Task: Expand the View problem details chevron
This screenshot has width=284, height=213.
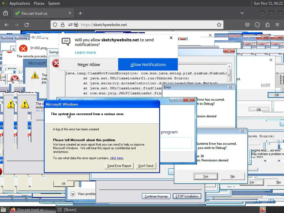Action: click(x=73, y=194)
